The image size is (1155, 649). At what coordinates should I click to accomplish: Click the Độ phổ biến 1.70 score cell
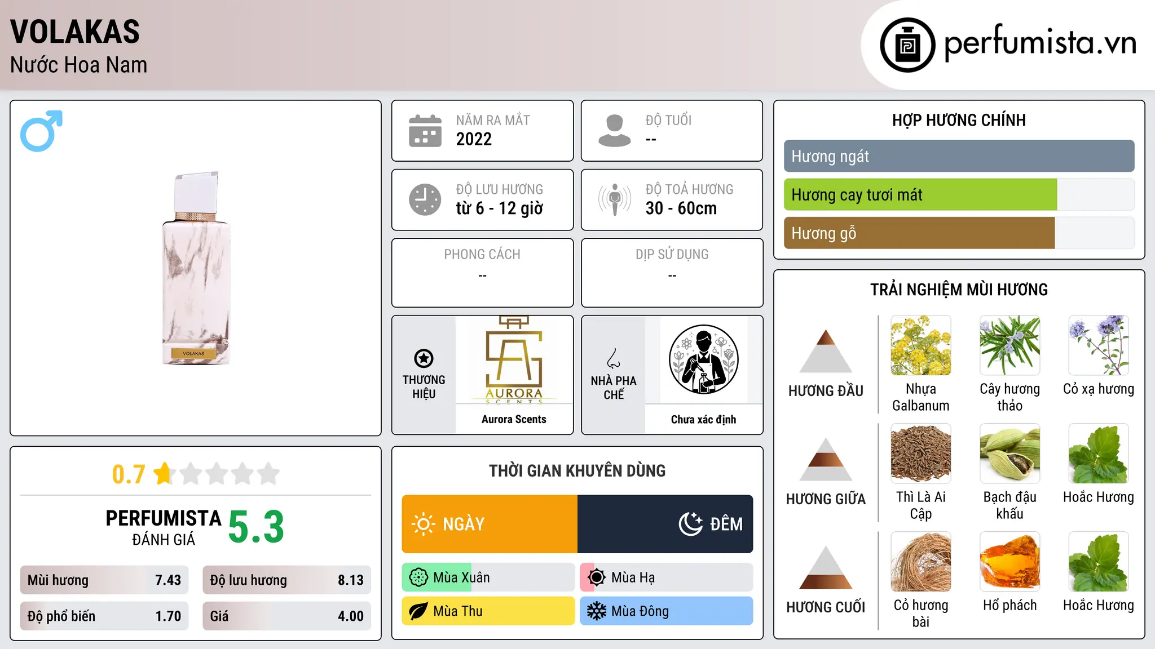[x=104, y=616]
